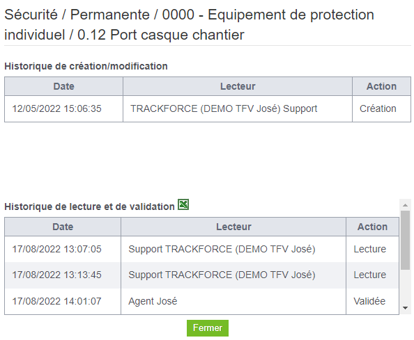This screenshot has height=340, width=414.
Task: Click Date header in reading history table
Action: [63, 227]
